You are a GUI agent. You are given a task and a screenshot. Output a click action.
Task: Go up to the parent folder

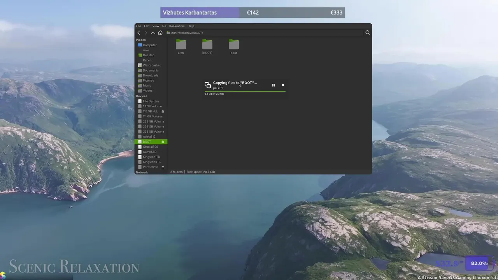[x=153, y=33]
